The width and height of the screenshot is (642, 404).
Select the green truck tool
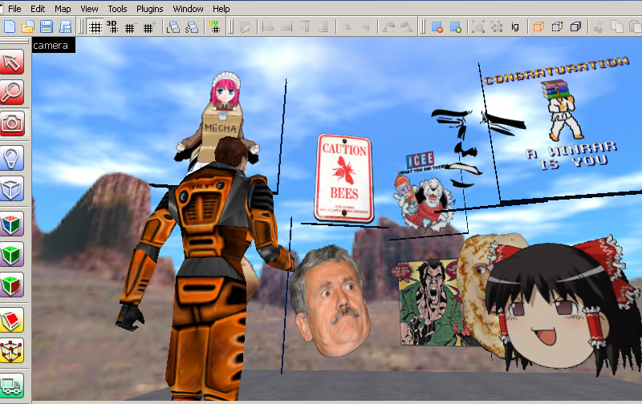tap(12, 386)
